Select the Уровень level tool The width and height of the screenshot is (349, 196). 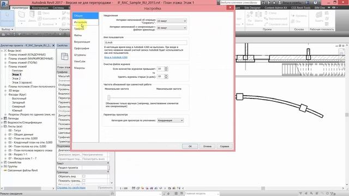click(x=299, y=16)
